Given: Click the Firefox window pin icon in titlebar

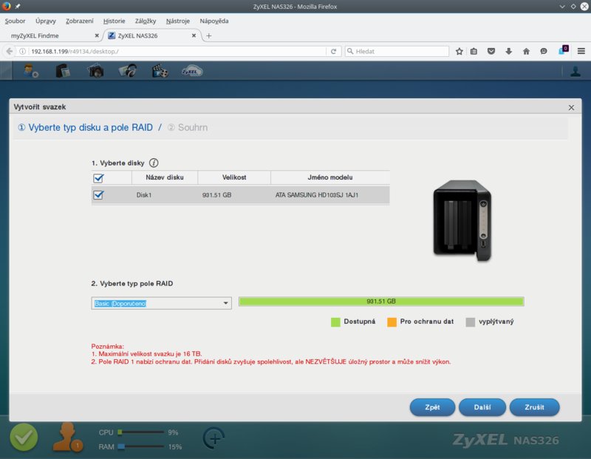Looking at the screenshot, I should [x=17, y=6].
